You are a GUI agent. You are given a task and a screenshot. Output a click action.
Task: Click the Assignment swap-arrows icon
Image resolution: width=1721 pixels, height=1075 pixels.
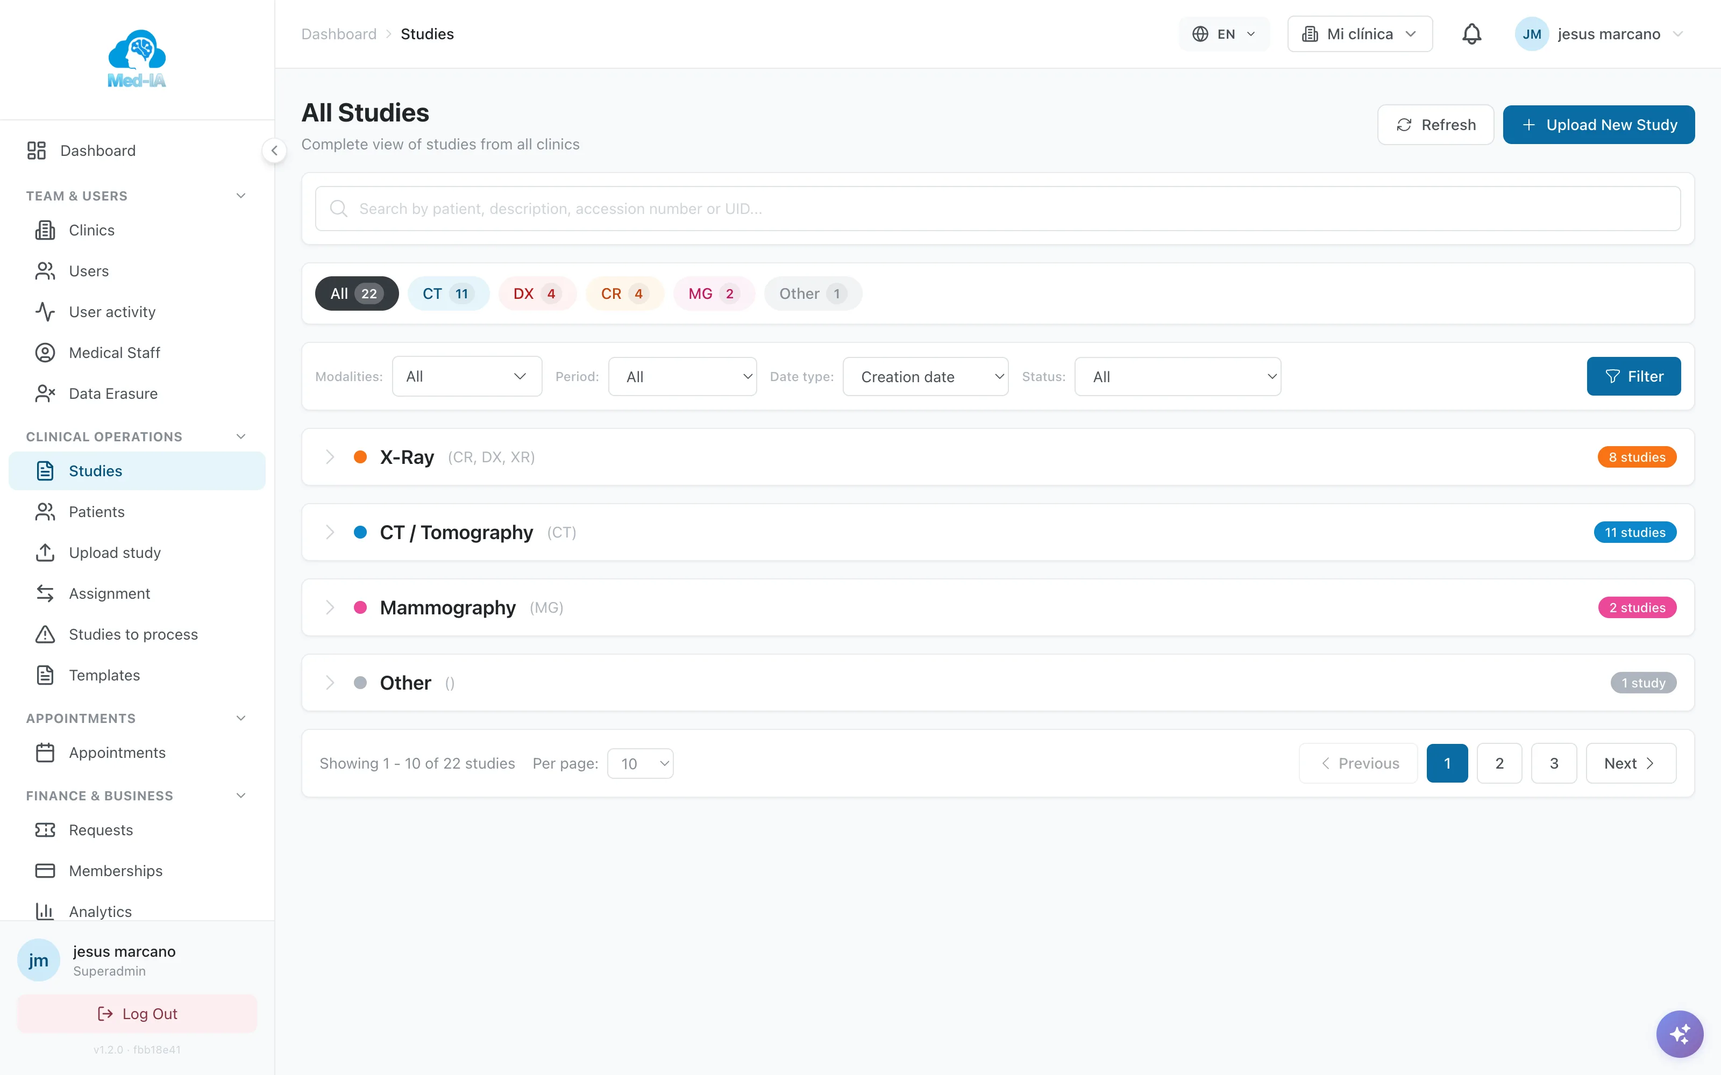pyautogui.click(x=45, y=593)
